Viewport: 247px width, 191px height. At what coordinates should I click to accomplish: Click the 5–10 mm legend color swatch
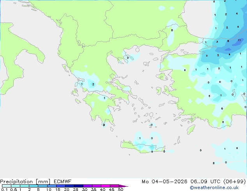(42, 186)
